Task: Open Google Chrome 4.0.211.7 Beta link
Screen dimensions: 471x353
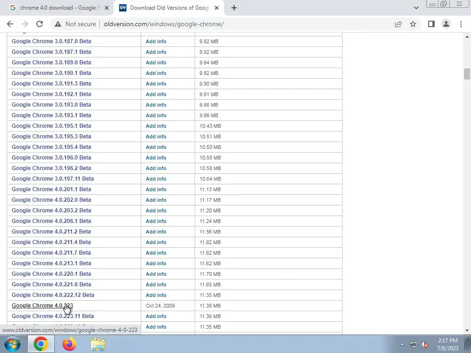Action: pyautogui.click(x=51, y=253)
